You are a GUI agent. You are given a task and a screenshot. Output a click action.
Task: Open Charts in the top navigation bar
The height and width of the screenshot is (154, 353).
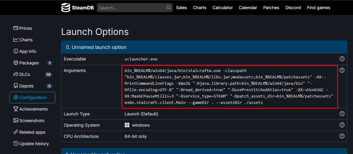[199, 8]
